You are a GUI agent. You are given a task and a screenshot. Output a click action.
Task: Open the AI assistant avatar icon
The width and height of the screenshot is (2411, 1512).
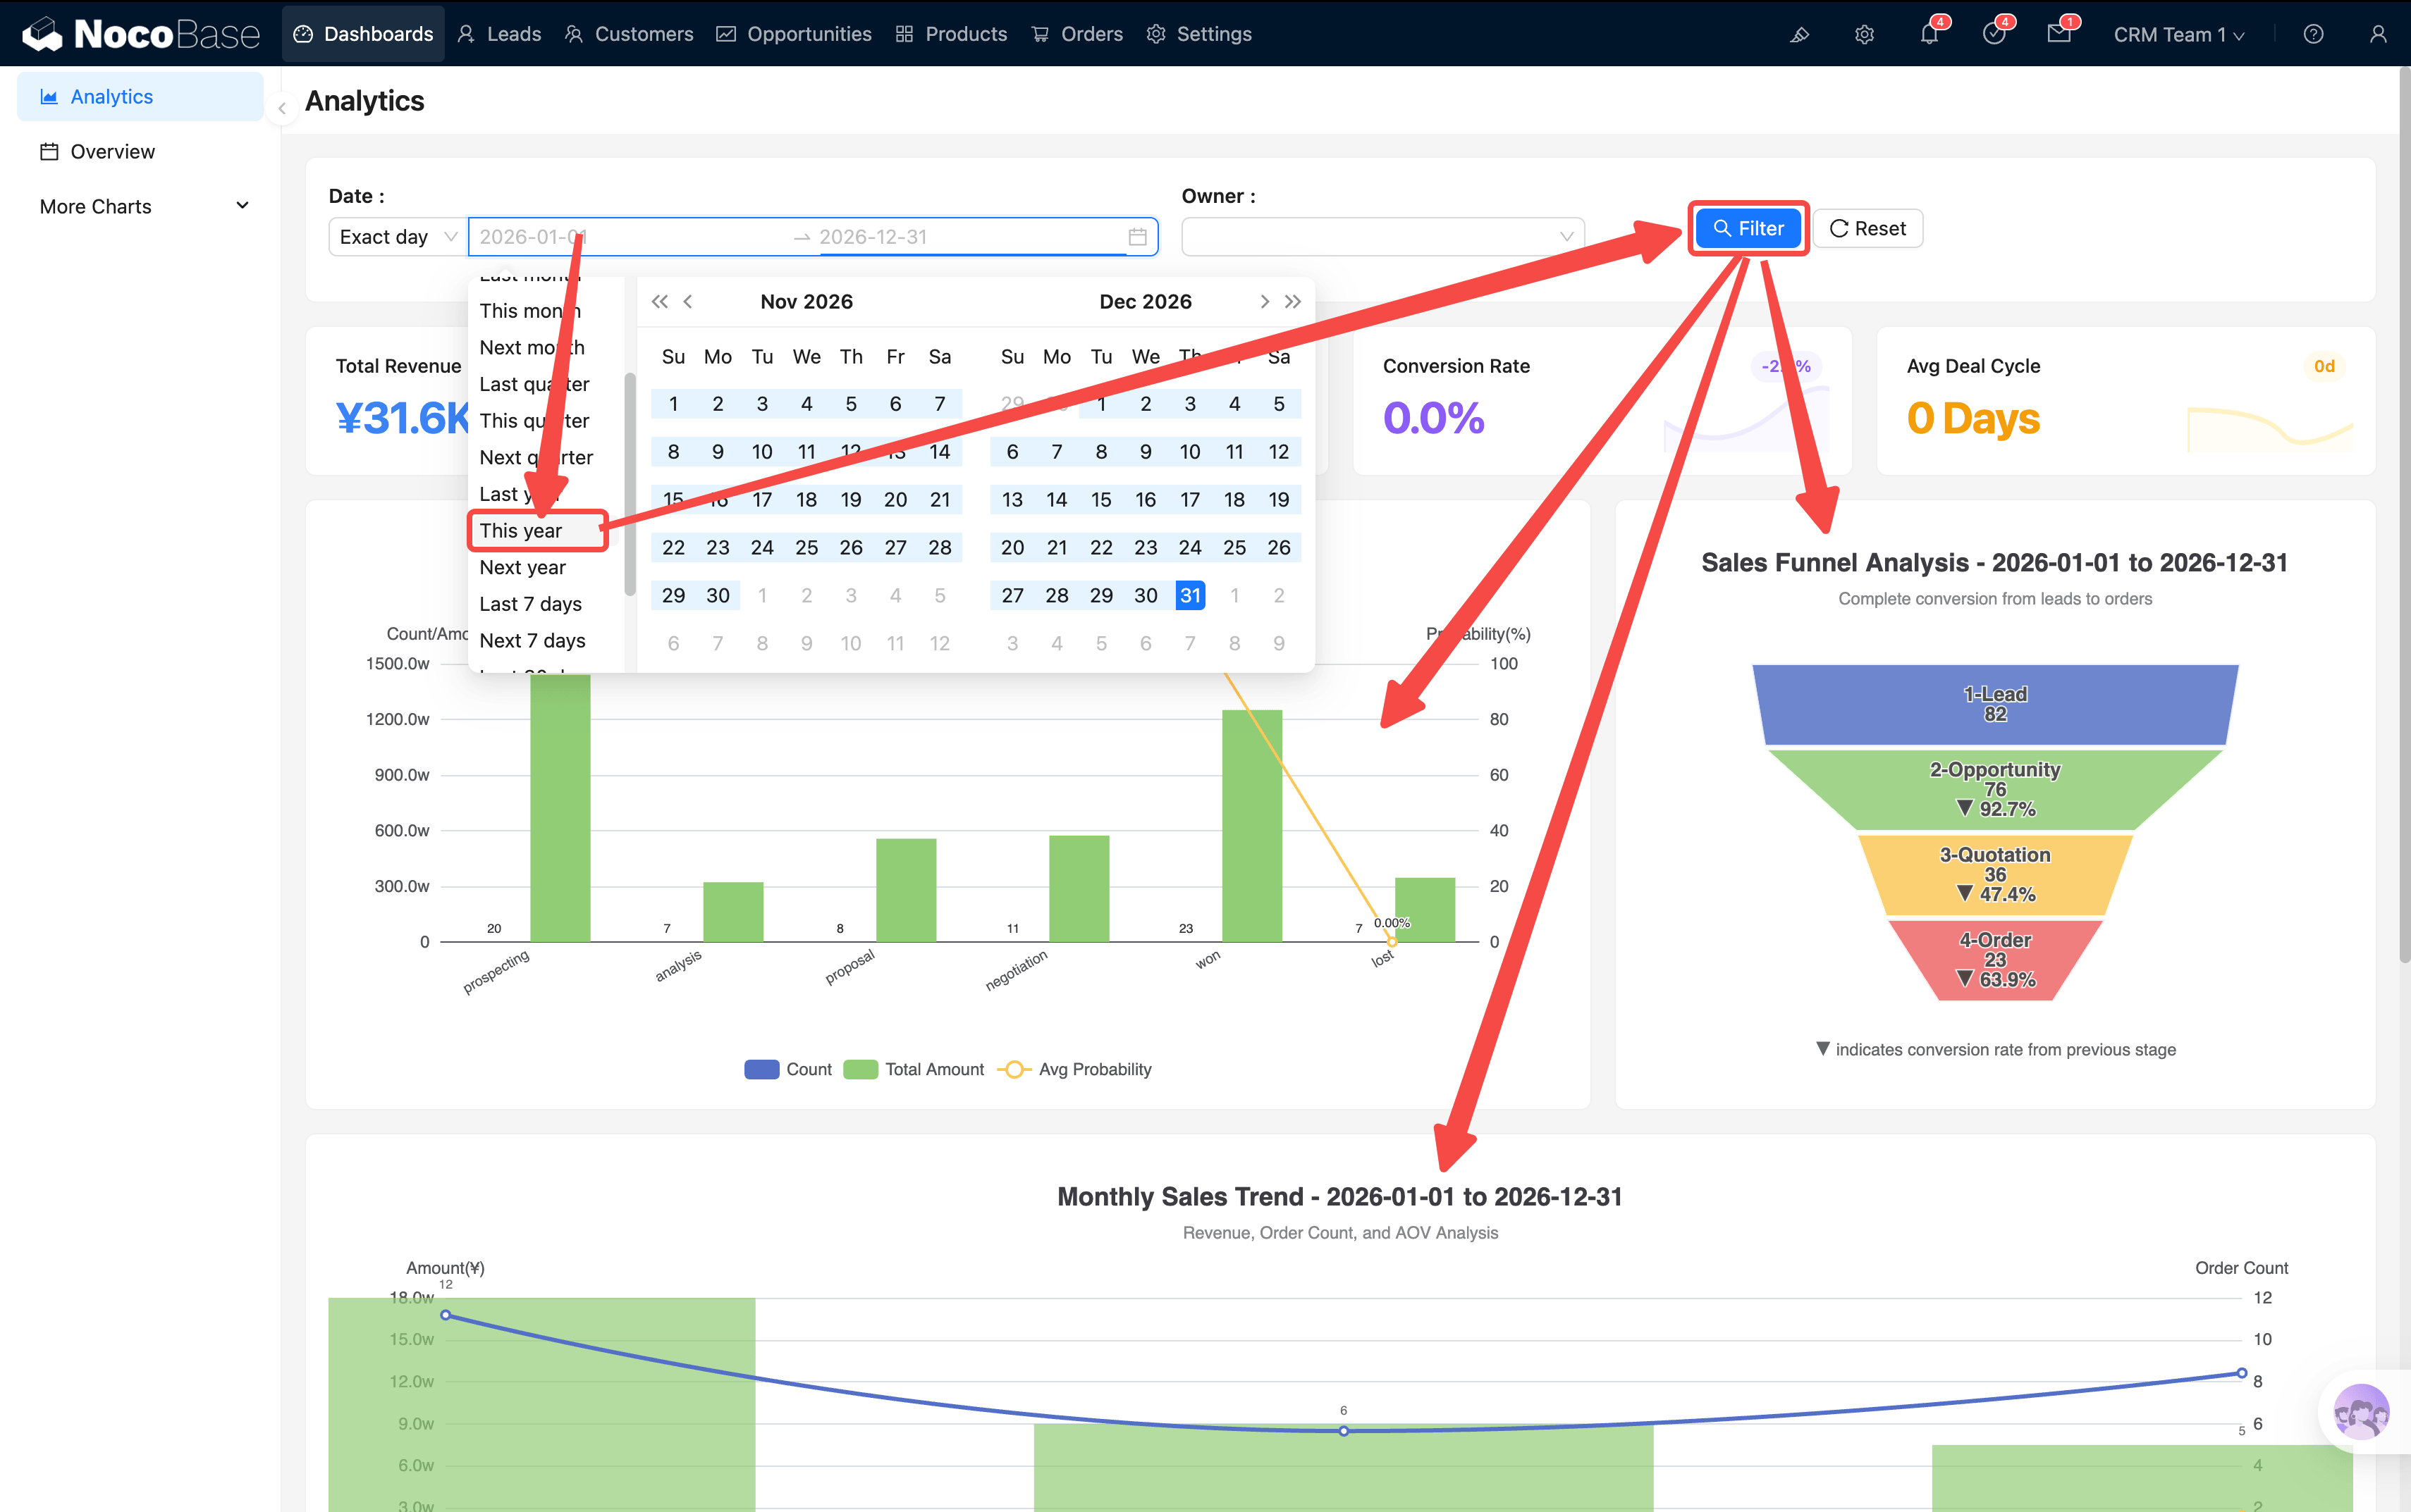coord(2360,1411)
